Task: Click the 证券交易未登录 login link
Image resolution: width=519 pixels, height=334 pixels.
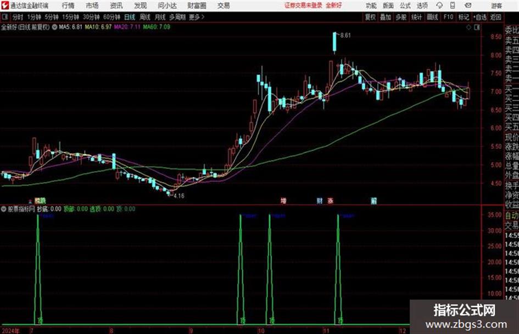Action: pos(304,5)
